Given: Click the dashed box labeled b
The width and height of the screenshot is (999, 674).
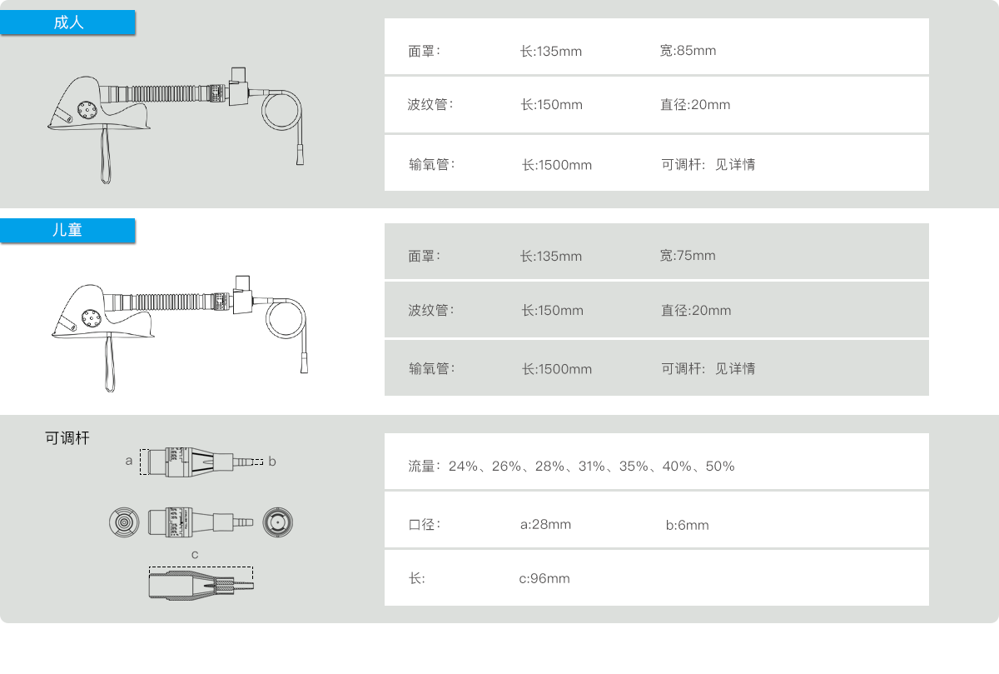Looking at the screenshot, I should point(256,461).
